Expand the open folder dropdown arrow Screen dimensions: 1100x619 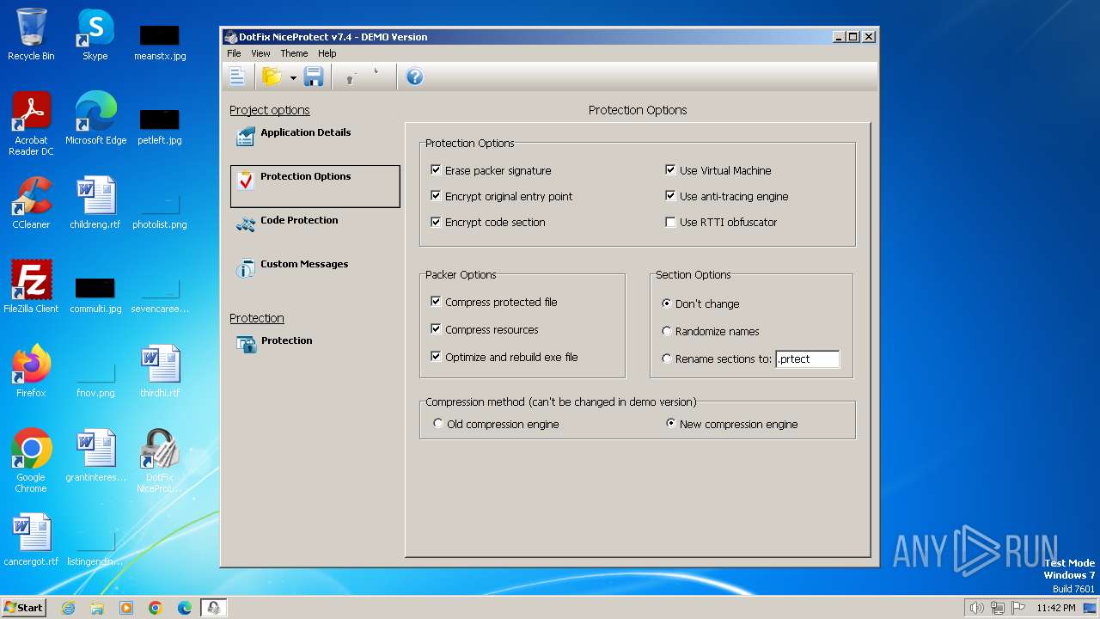293,77
